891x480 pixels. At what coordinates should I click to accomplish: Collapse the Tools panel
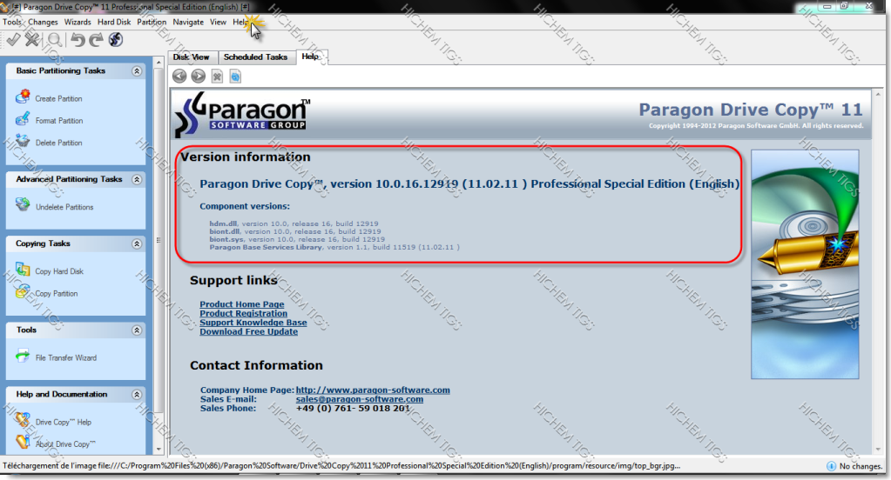click(x=137, y=330)
